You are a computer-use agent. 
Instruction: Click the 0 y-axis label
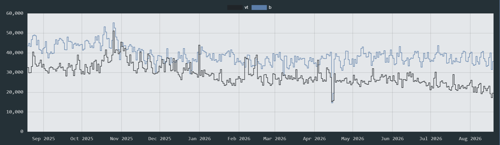pyautogui.click(x=22, y=131)
